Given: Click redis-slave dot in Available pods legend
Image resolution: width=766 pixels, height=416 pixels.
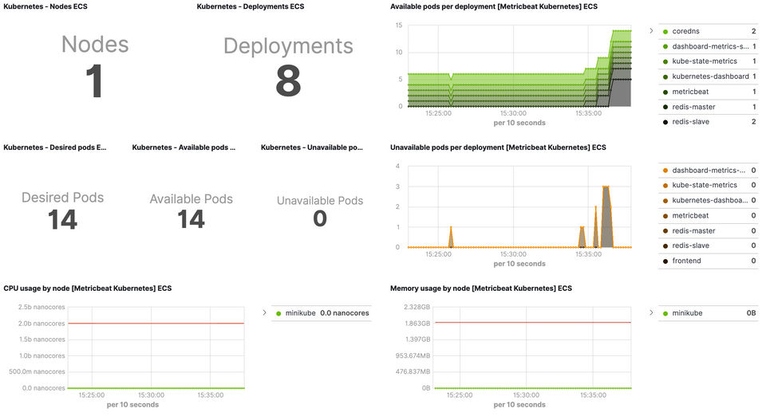Looking at the screenshot, I should point(665,123).
